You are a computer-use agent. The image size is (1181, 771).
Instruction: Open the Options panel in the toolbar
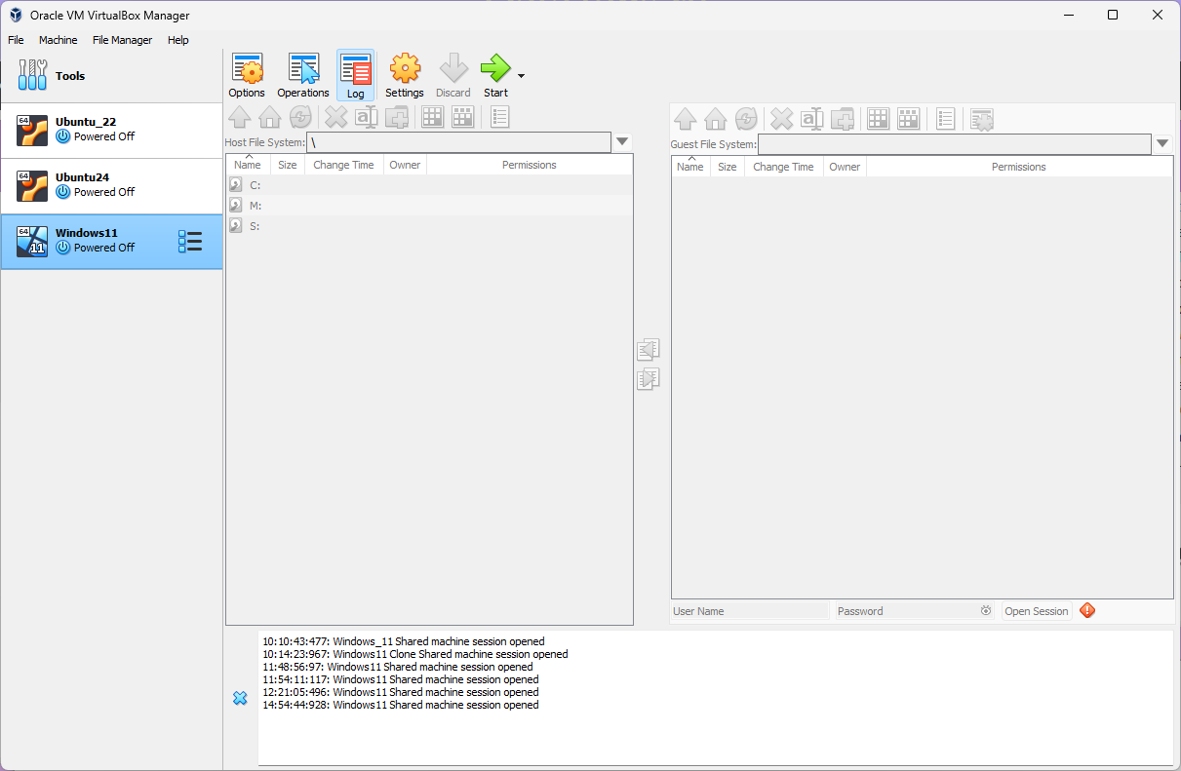pyautogui.click(x=247, y=75)
